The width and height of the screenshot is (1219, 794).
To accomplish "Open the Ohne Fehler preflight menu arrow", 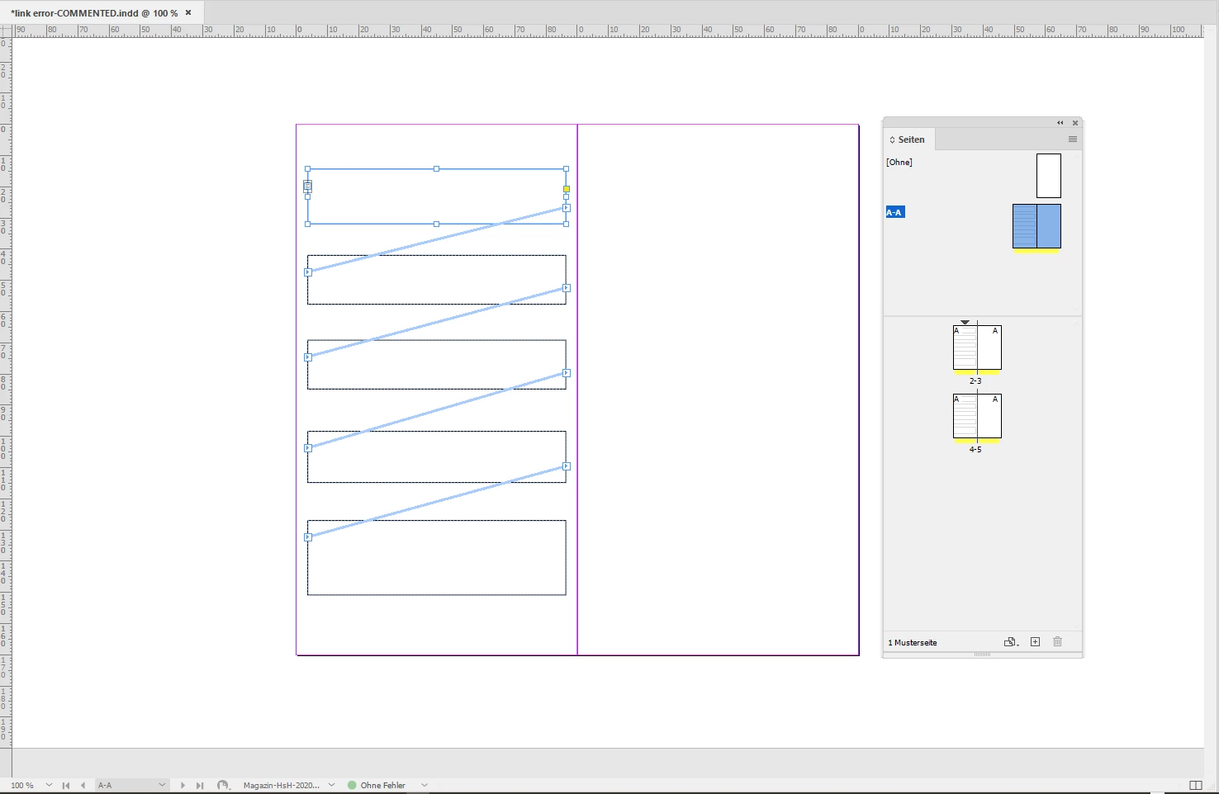I will point(425,785).
